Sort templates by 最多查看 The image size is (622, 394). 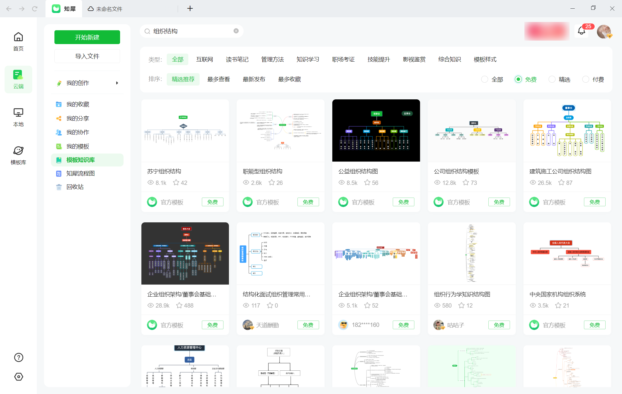[x=219, y=79]
